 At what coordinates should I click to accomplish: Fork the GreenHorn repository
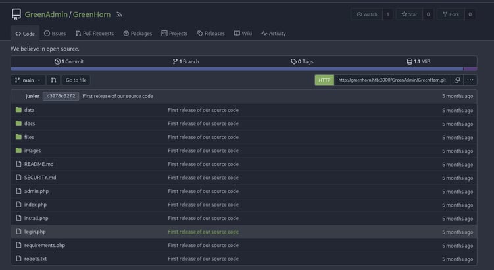point(451,14)
